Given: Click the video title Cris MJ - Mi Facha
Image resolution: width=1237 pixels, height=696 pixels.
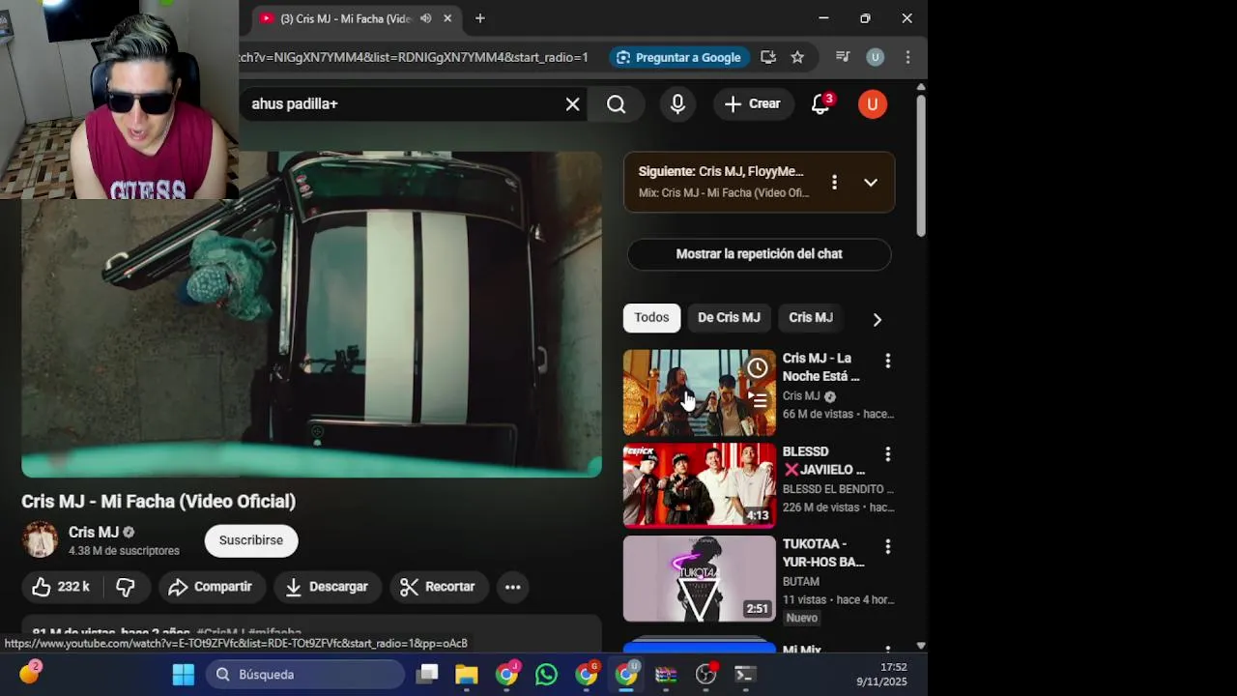Looking at the screenshot, I should [x=158, y=502].
